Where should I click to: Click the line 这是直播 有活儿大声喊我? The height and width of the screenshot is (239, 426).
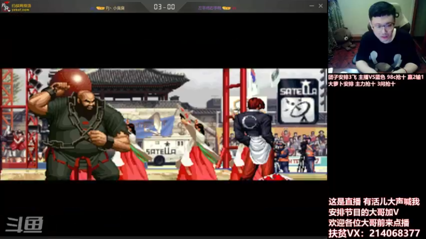[x=374, y=202]
